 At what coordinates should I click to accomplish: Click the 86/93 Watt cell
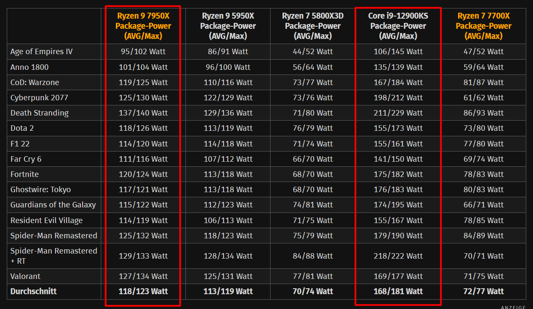click(x=483, y=113)
